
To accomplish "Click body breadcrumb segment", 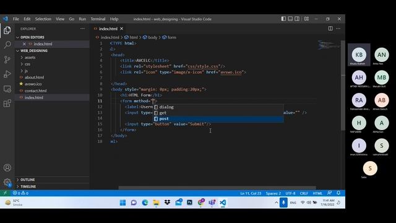I will [150, 37].
